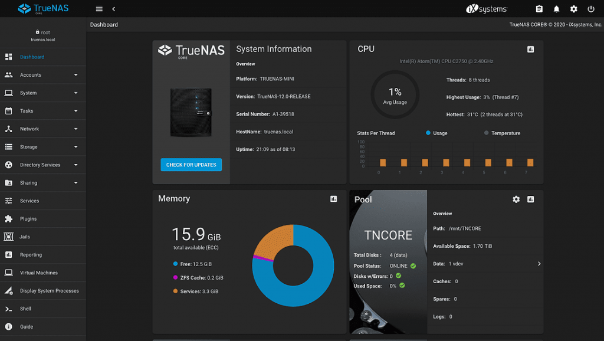Open the iXsystems logo link
The image size is (604, 341).
(487, 9)
